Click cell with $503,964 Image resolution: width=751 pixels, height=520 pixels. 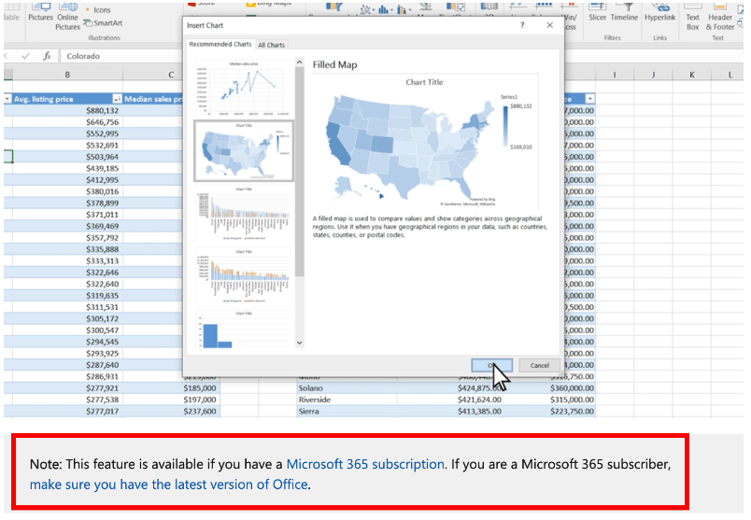(x=67, y=157)
